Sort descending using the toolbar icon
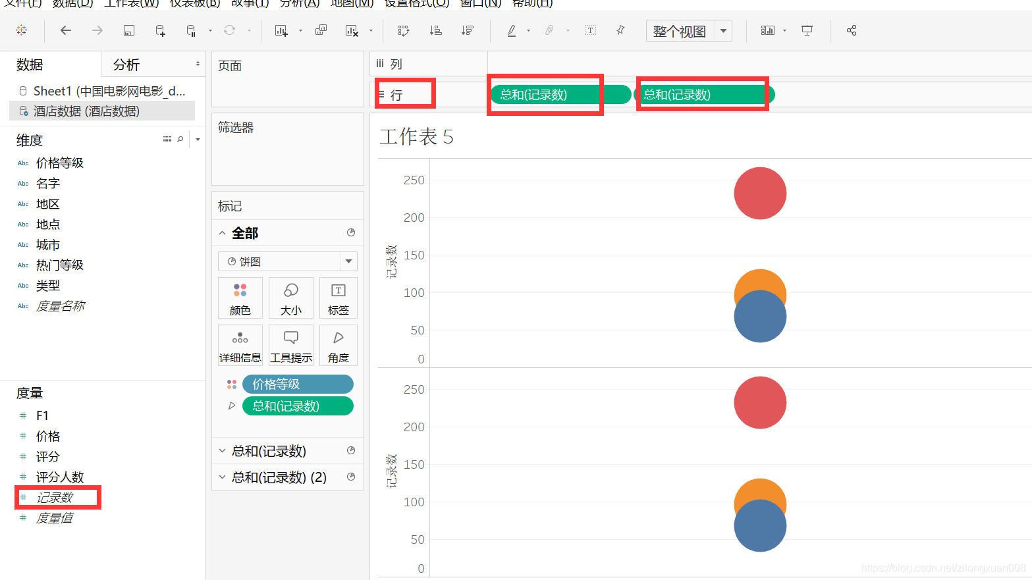1032x580 pixels. click(x=467, y=30)
